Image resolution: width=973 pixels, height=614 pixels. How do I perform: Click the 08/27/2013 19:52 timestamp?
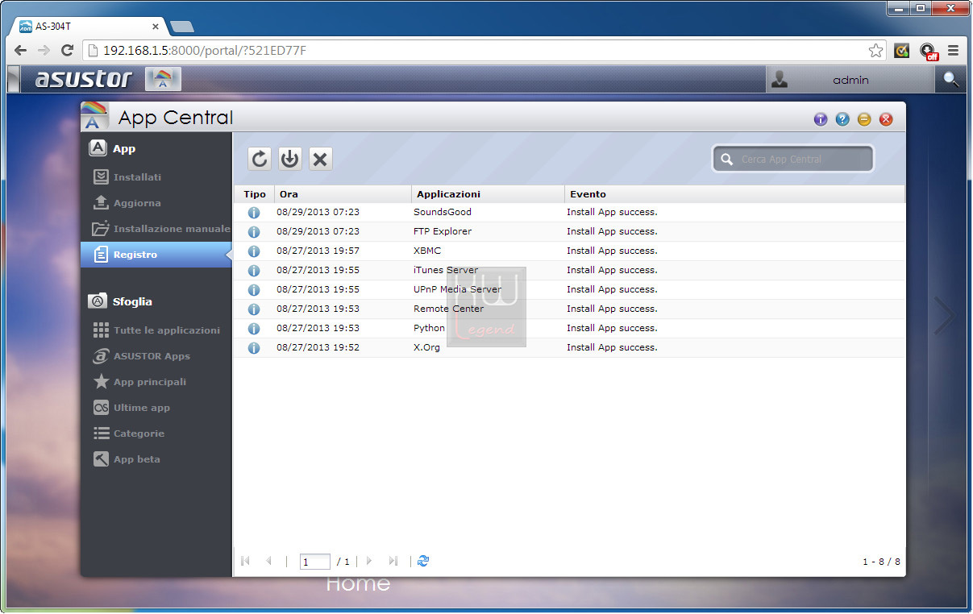pyautogui.click(x=318, y=347)
